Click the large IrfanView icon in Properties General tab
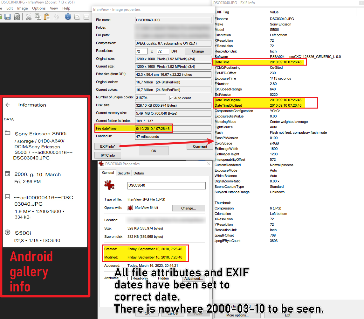Image resolution: width=364 pixels, height=319 pixels. pyautogui.click(x=109, y=185)
